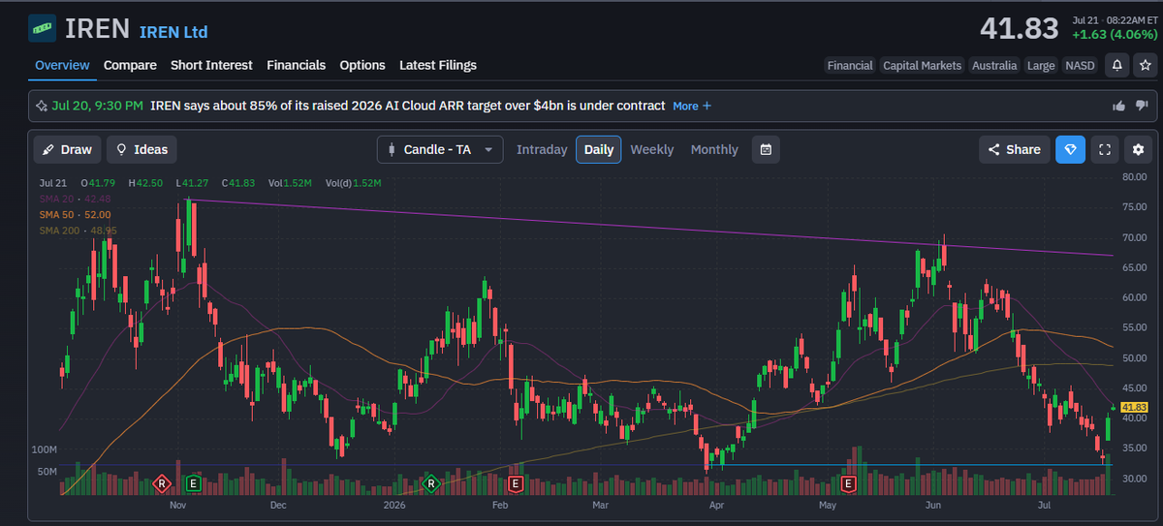Open the notification bell alert icon

[1117, 65]
